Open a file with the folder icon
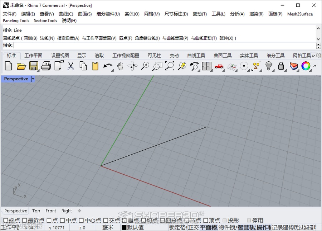The image size is (322, 231). pos(21,66)
